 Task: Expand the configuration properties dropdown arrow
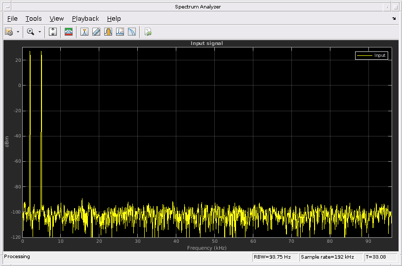18,32
